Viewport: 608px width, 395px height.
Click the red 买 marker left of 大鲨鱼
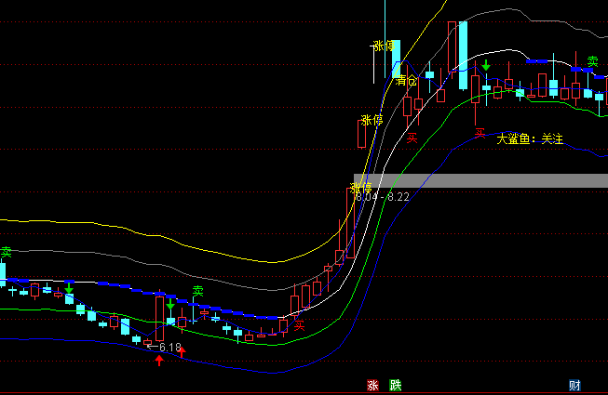(x=480, y=134)
